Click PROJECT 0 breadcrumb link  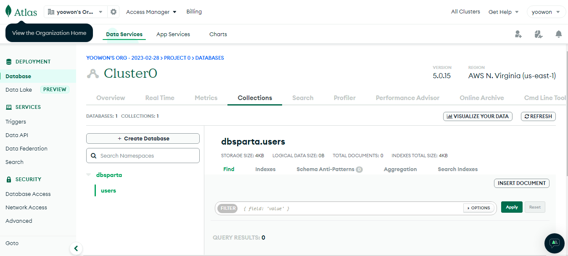click(177, 58)
